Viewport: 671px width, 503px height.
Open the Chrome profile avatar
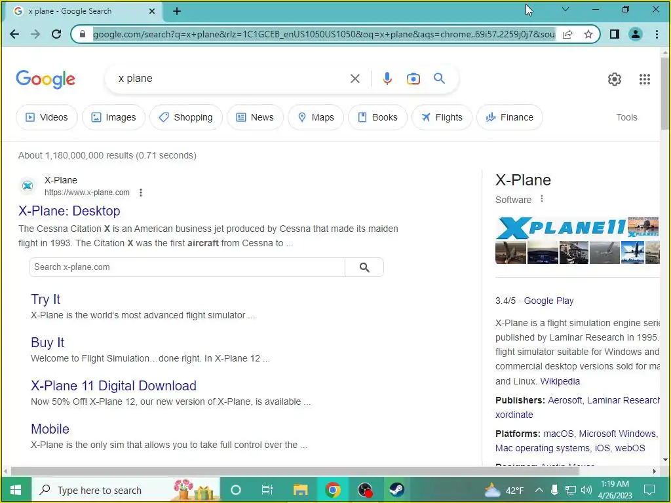636,34
